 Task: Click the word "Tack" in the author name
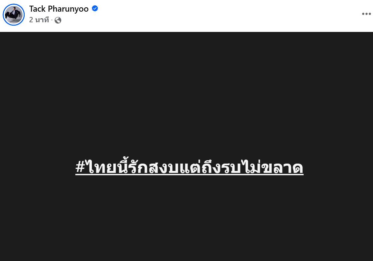(x=37, y=9)
